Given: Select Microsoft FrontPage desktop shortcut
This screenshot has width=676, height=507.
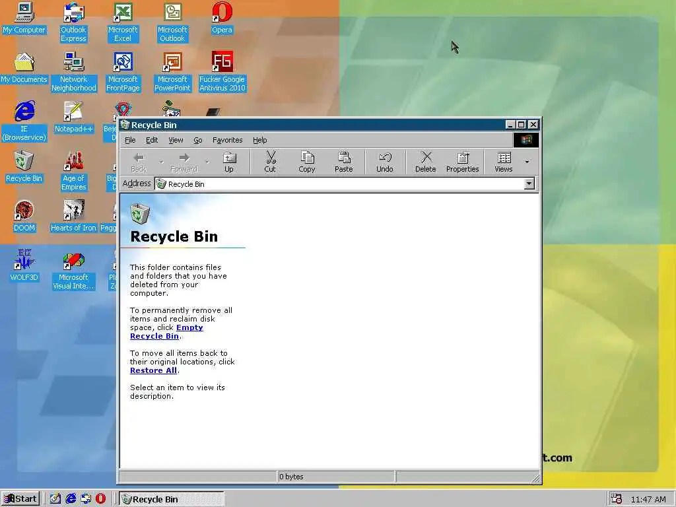Looking at the screenshot, I should (x=123, y=72).
